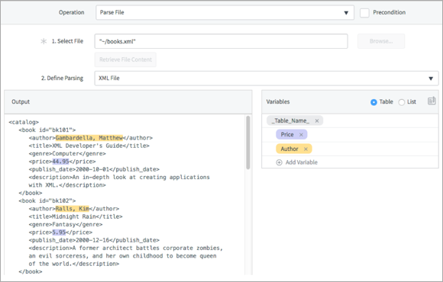The height and width of the screenshot is (282, 443).
Task: Click the required asterisk beside Select File
Action: click(x=44, y=41)
